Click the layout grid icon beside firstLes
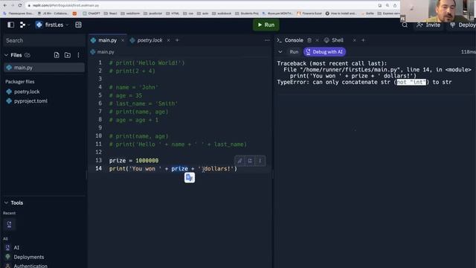Image resolution: width=476 pixels, height=268 pixels. pos(78,25)
